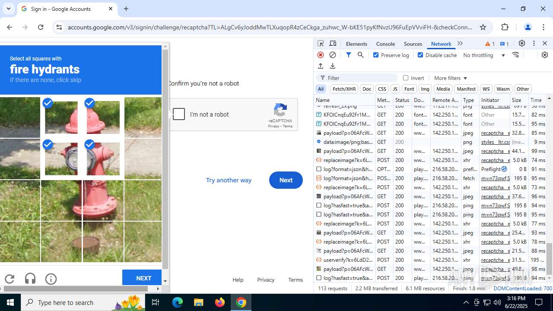553x311 pixels.
Task: Deselect the top pink hydrant cap tile
Action: coord(61,117)
